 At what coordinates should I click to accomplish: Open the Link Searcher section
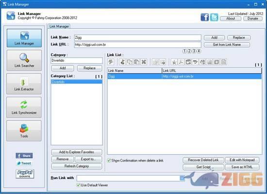point(24,60)
